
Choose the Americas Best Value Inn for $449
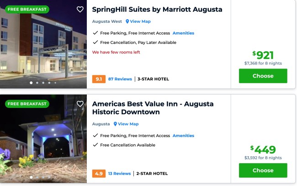click(x=263, y=170)
